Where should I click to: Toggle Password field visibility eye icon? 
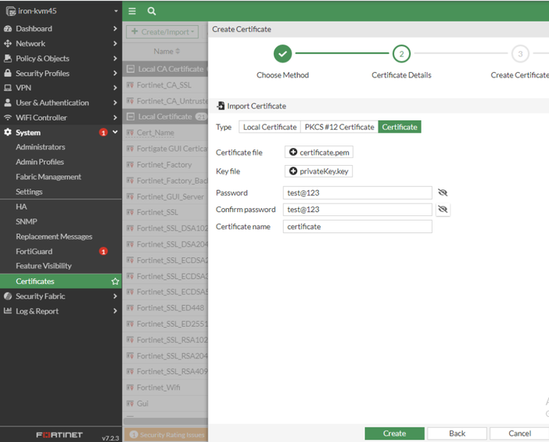tap(443, 192)
